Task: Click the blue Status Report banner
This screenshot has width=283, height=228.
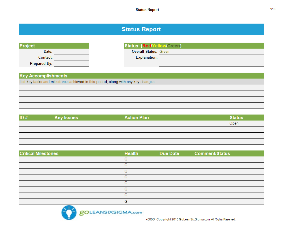Action: pos(141,29)
